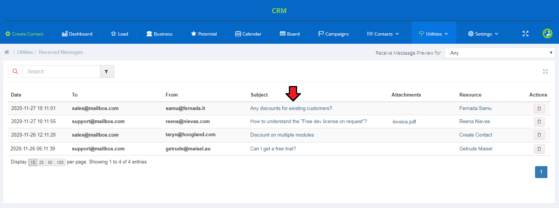Delete the message from reena@nievas.com
The height and width of the screenshot is (208, 559).
coord(539,122)
